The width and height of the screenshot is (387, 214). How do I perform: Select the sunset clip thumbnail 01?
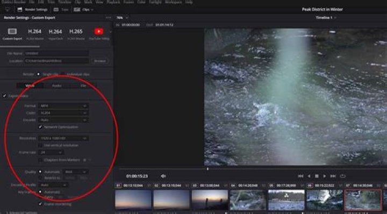click(133, 200)
